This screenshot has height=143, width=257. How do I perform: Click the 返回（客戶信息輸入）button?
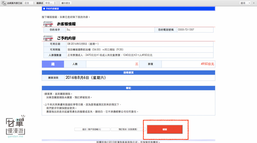[x=92, y=129]
